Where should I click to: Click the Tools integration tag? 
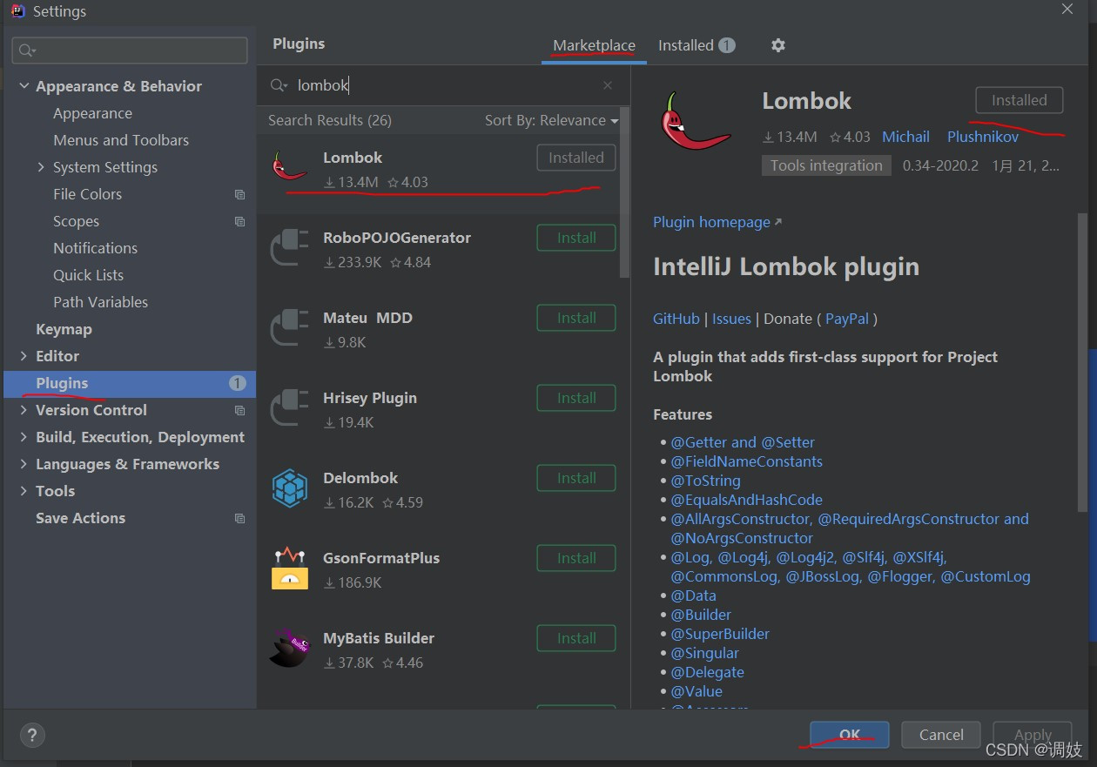826,165
